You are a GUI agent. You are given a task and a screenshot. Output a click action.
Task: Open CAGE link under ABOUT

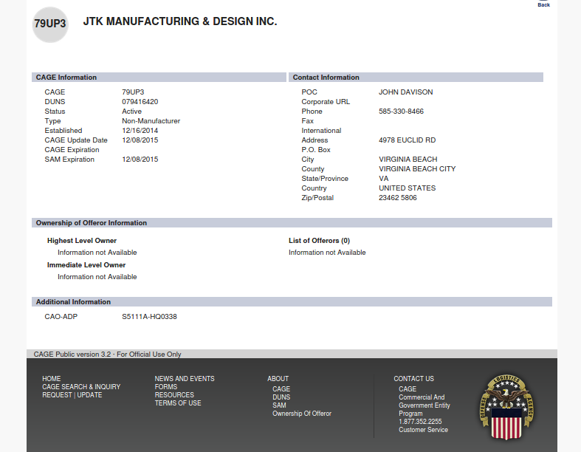click(281, 389)
